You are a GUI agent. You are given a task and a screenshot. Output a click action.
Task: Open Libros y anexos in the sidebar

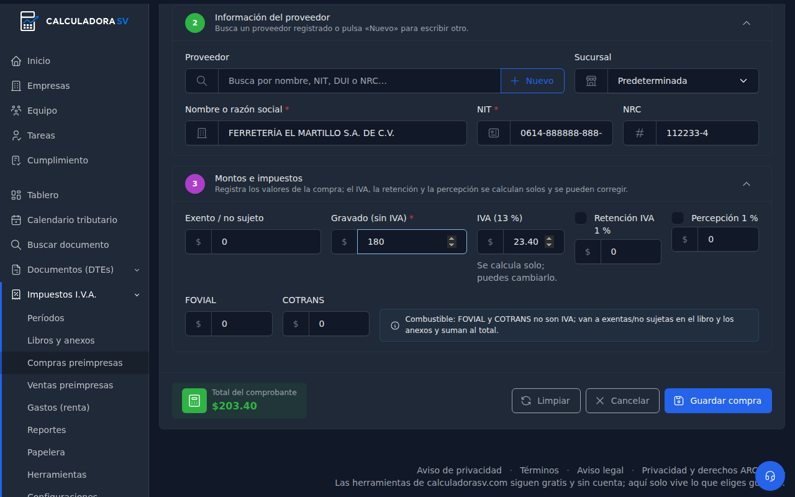point(61,340)
